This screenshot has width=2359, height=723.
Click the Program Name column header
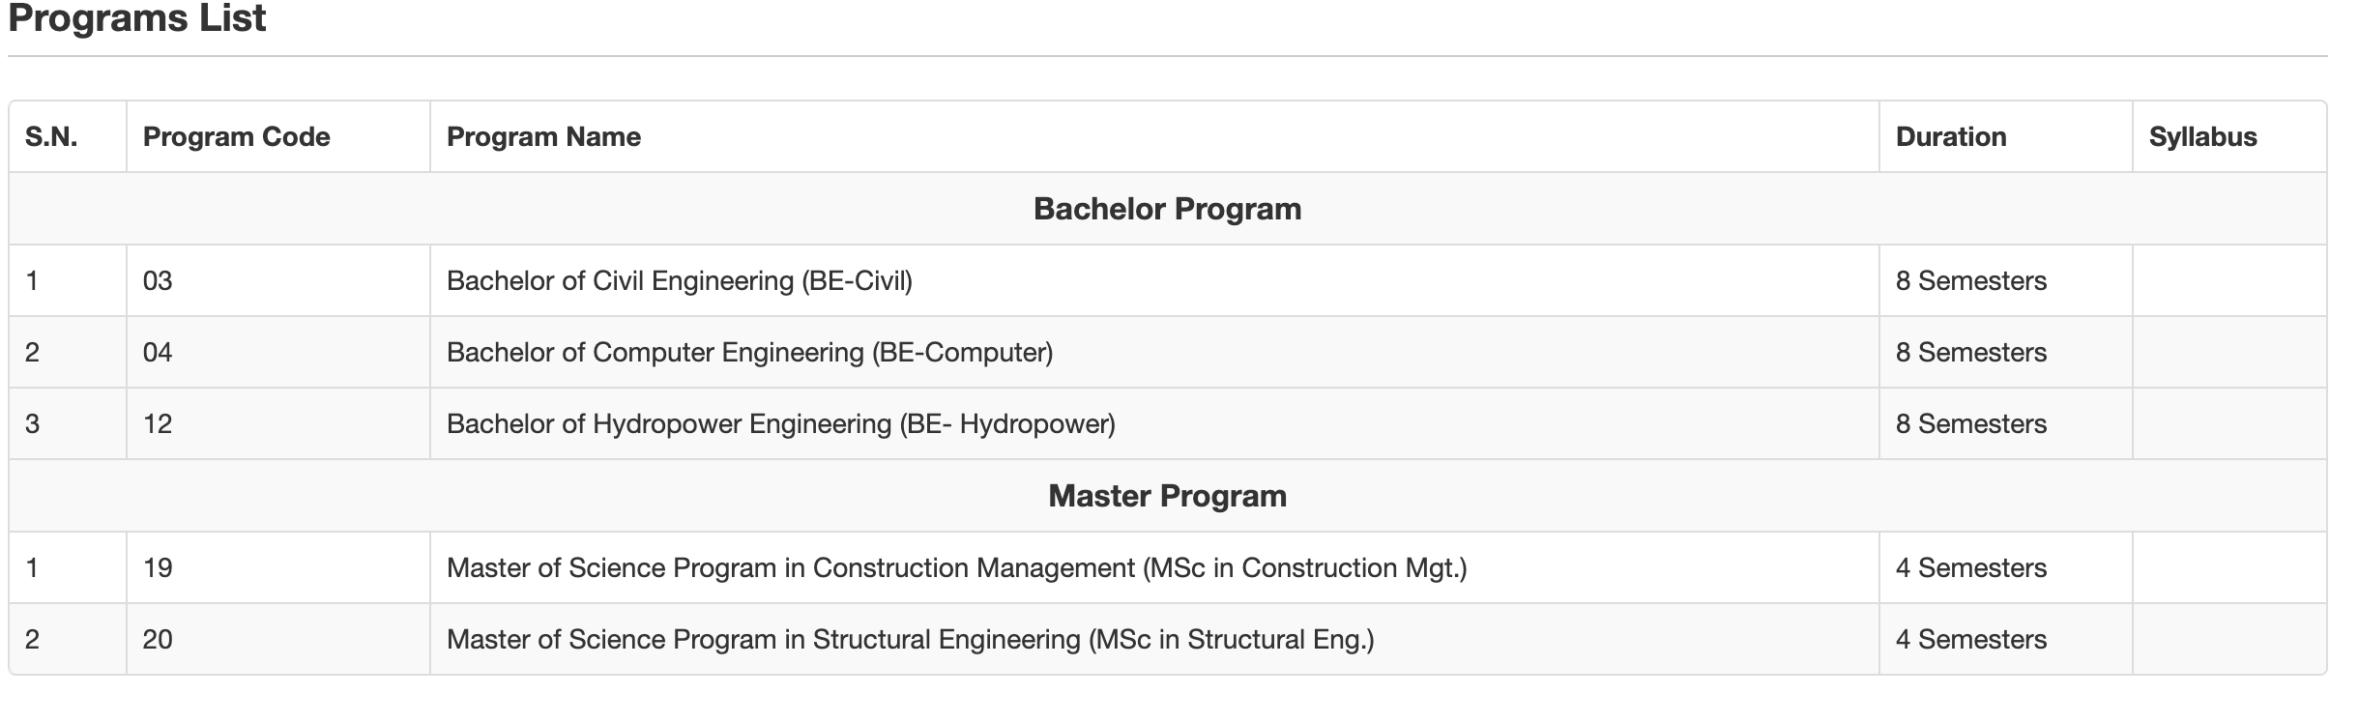543,137
